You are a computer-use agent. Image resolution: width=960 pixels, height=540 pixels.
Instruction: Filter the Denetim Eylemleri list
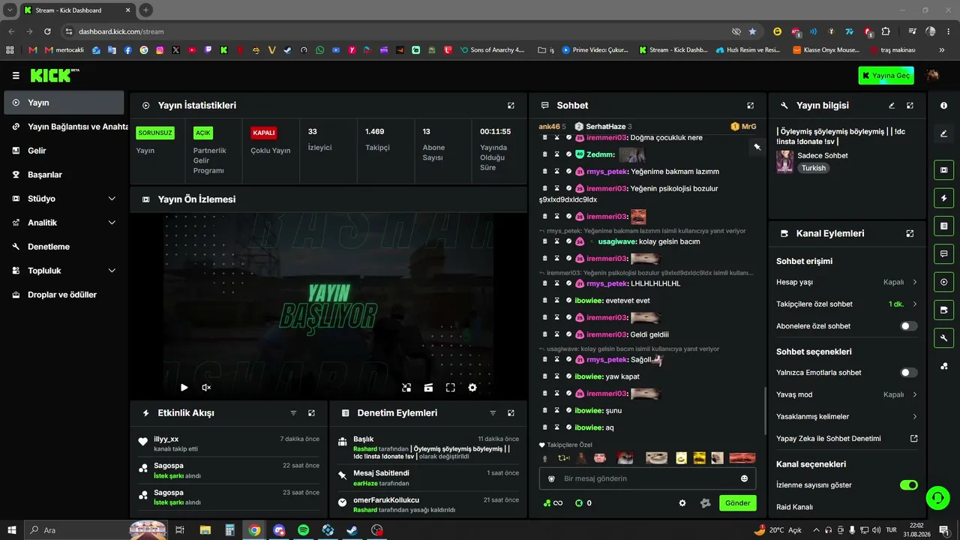(493, 413)
